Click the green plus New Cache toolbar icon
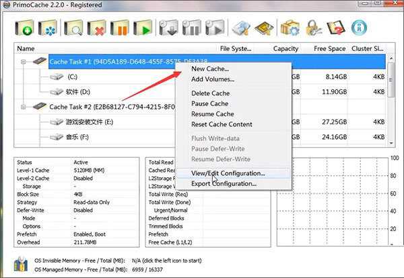The width and height of the screenshot is (404, 278). coord(25,28)
